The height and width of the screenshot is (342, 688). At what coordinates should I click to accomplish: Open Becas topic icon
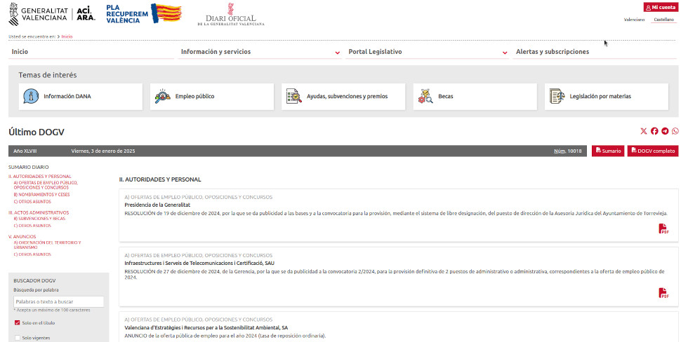coord(425,97)
